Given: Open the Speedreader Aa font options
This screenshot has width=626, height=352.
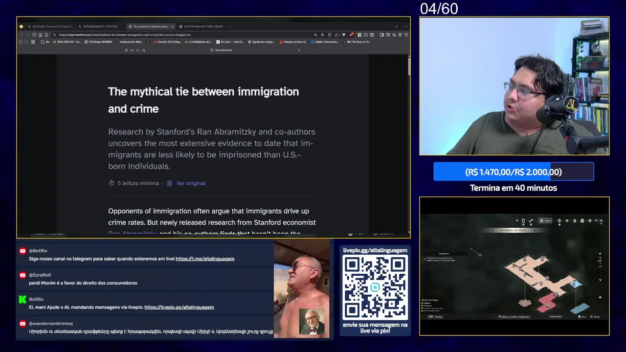Looking at the screenshot, I should 132,50.
